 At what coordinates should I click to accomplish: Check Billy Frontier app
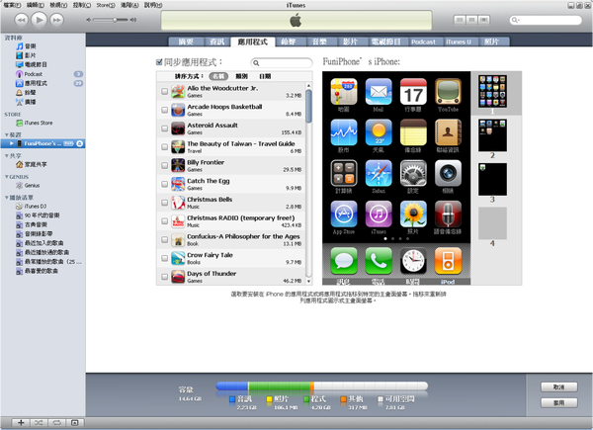(x=164, y=166)
